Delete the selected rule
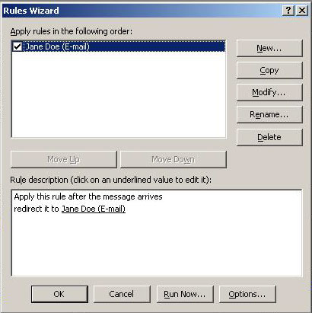The width and height of the screenshot is (312, 313). [x=269, y=137]
